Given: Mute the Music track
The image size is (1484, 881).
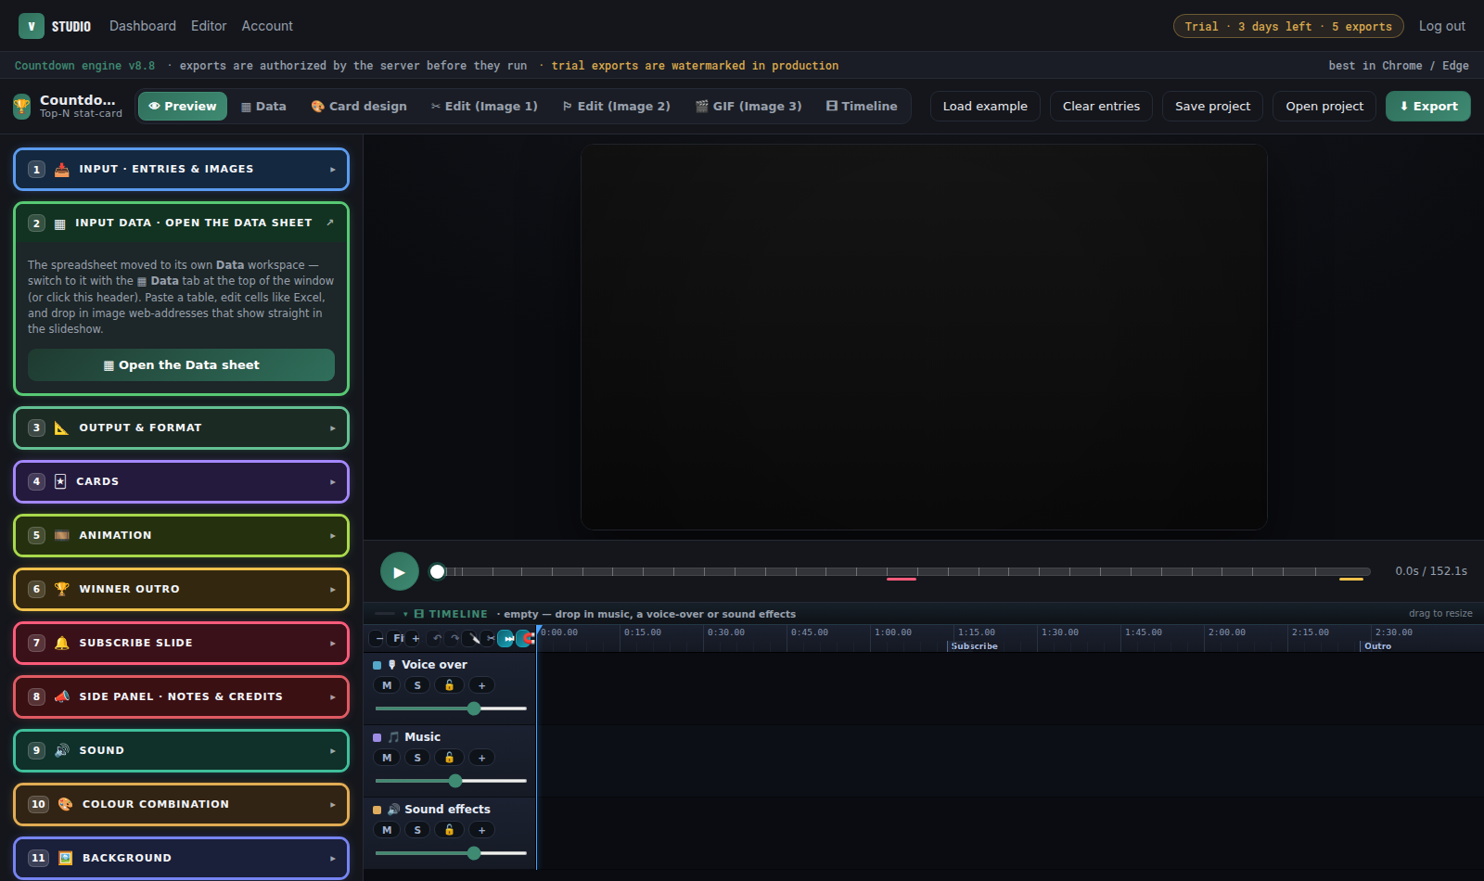Looking at the screenshot, I should click(x=387, y=758).
